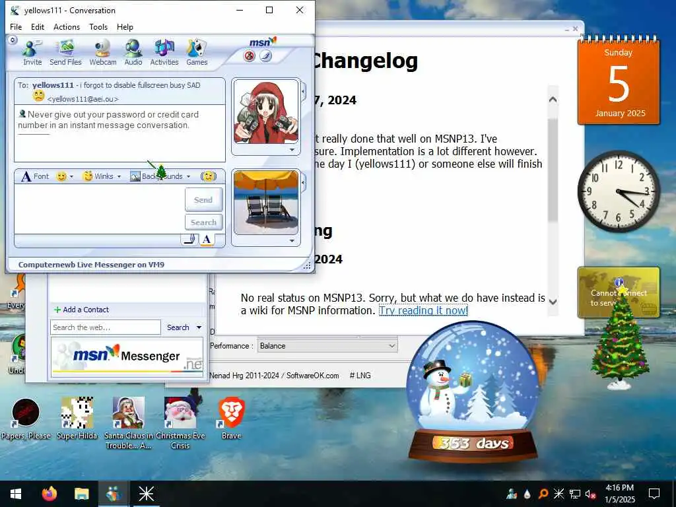Open the Papers, Please desktop shortcut
The width and height of the screenshot is (676, 507).
pos(26,419)
